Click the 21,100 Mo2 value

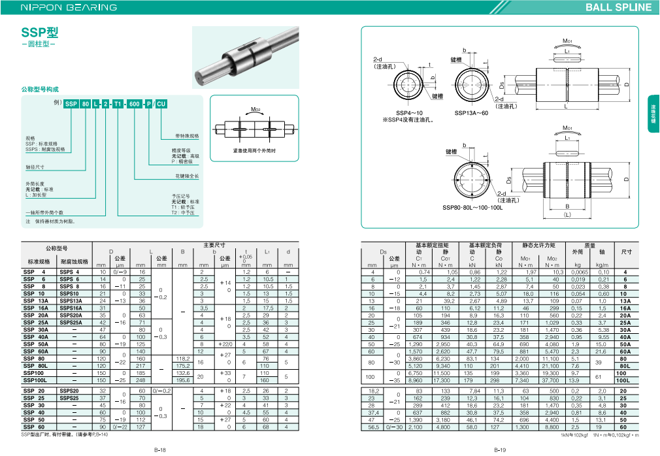click(551, 366)
